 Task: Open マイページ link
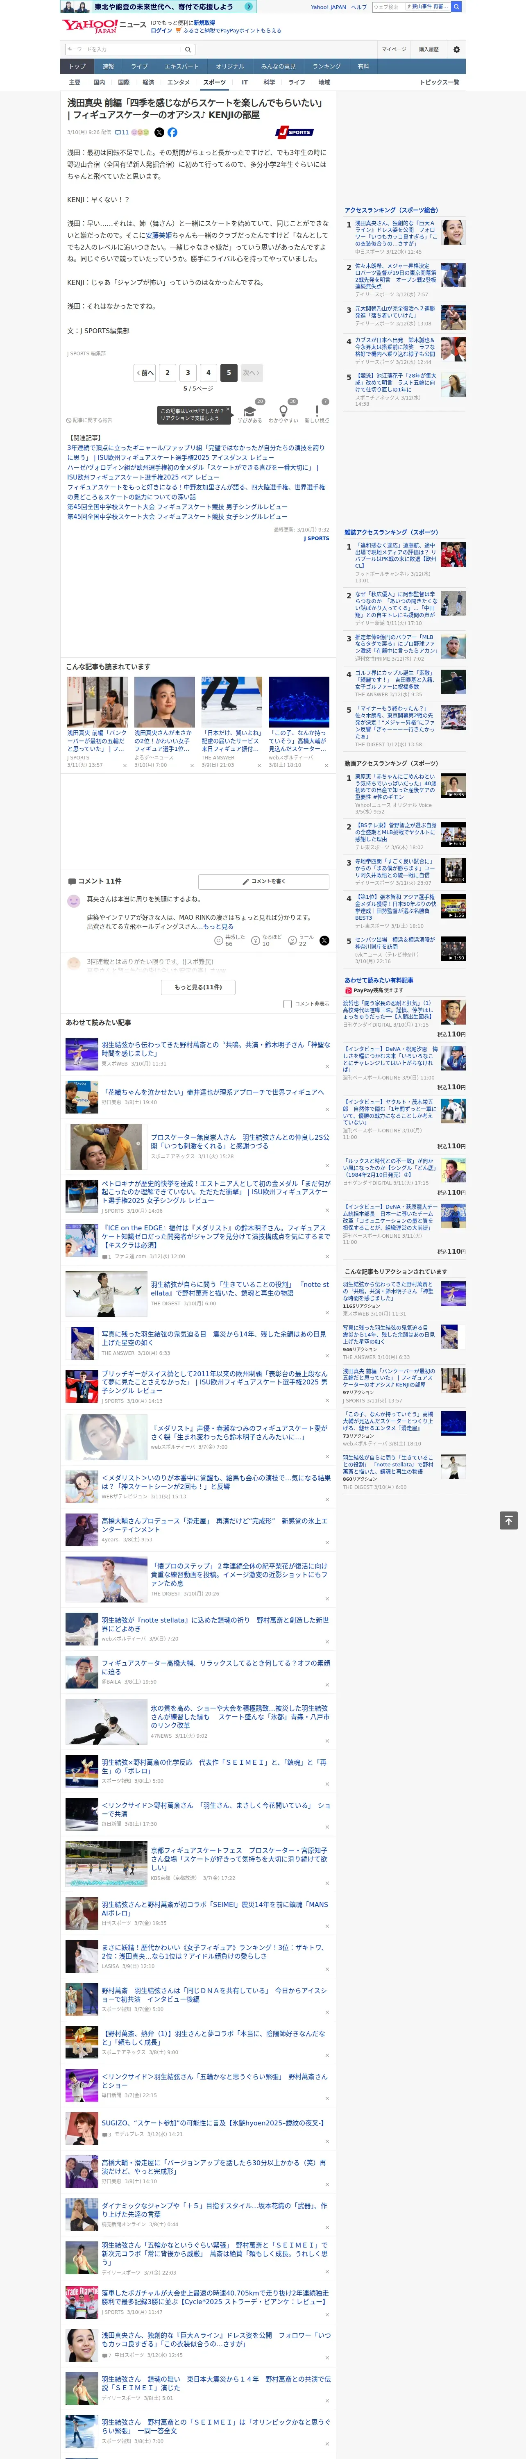point(394,49)
